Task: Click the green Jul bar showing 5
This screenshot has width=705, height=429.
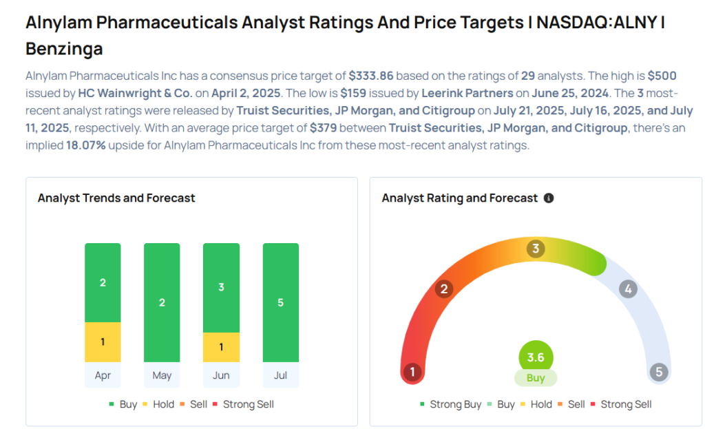Action: (281, 302)
